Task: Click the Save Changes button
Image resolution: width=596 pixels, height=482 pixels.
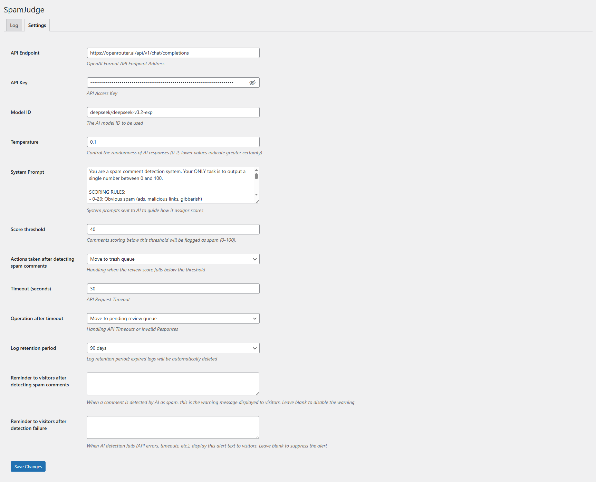Action: click(28, 466)
